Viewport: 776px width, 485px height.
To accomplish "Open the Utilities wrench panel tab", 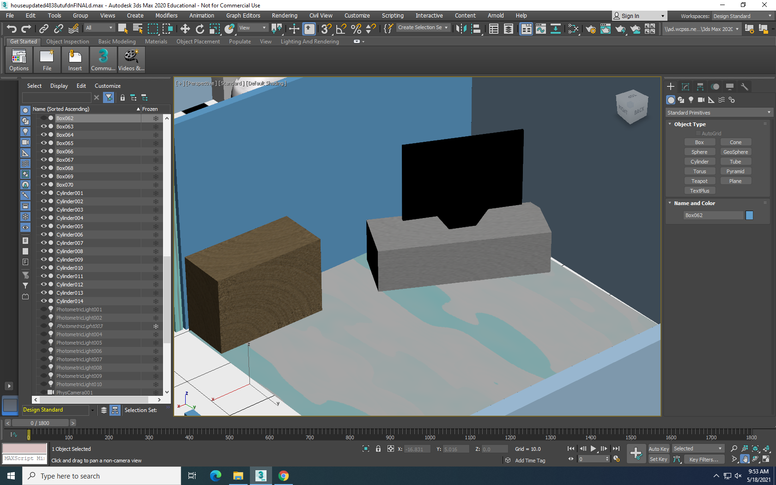I will click(x=745, y=86).
